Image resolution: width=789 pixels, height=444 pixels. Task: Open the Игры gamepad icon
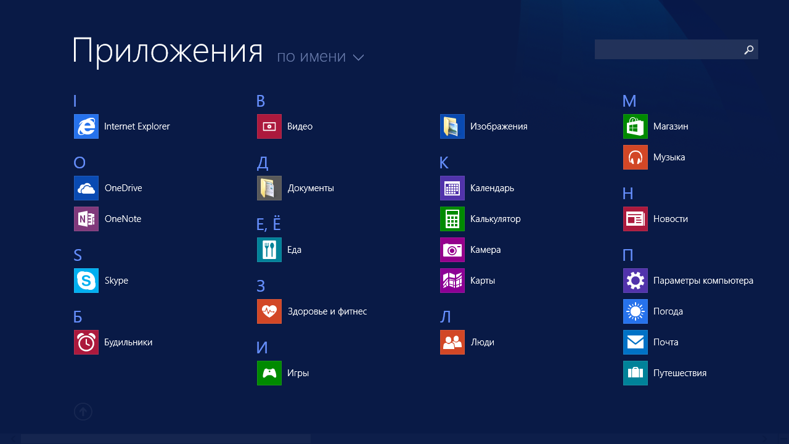(269, 373)
